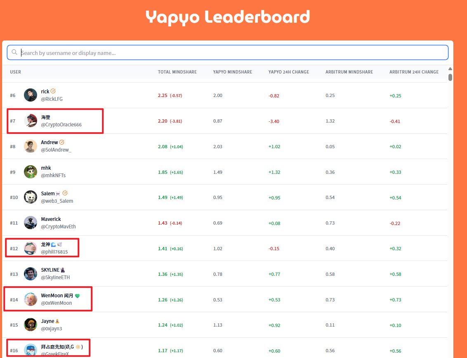Open Salem's skull avatar

pyautogui.click(x=31, y=197)
